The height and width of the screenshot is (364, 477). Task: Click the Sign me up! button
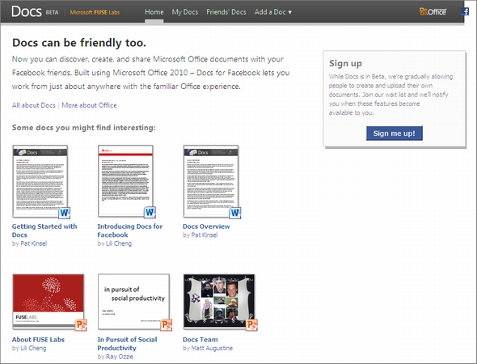coord(395,133)
